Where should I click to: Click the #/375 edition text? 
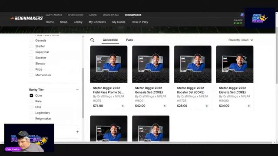97,101
